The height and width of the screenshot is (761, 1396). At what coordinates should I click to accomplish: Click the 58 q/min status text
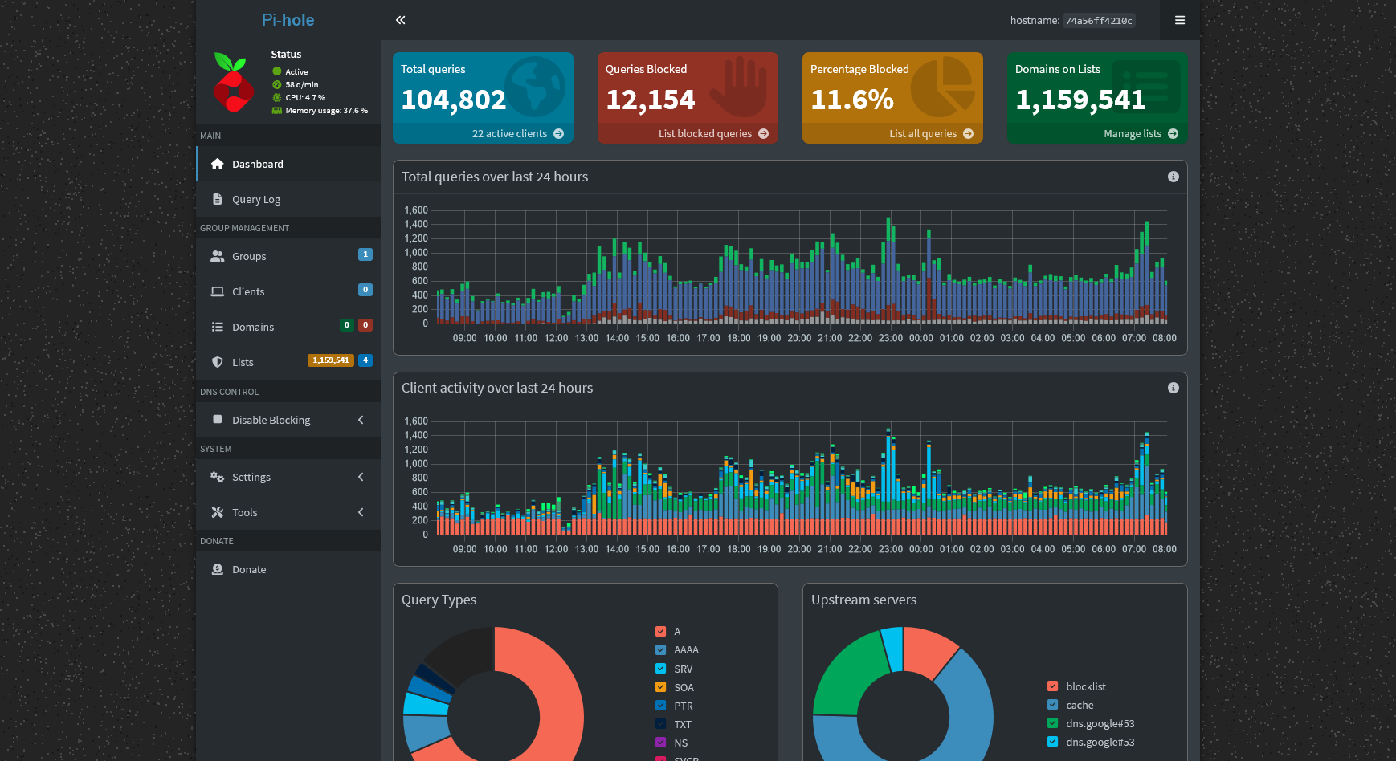pos(302,84)
